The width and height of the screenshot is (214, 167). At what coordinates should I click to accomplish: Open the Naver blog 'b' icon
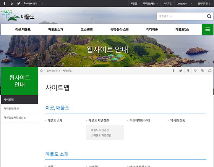[x=11, y=3]
